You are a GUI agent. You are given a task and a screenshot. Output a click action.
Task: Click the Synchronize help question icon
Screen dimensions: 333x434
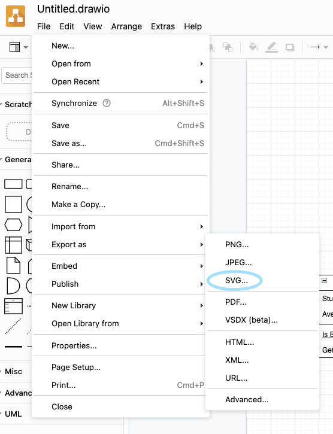[107, 103]
